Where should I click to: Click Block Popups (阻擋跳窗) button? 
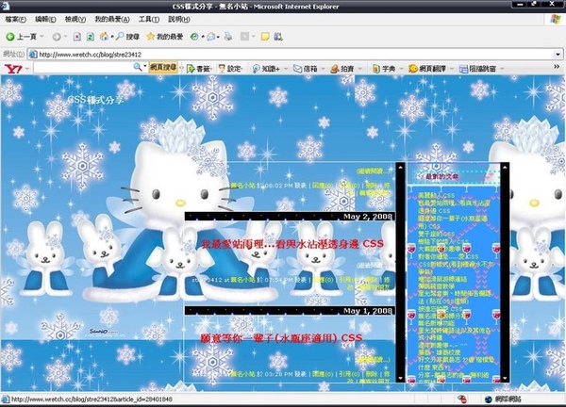click(x=477, y=68)
